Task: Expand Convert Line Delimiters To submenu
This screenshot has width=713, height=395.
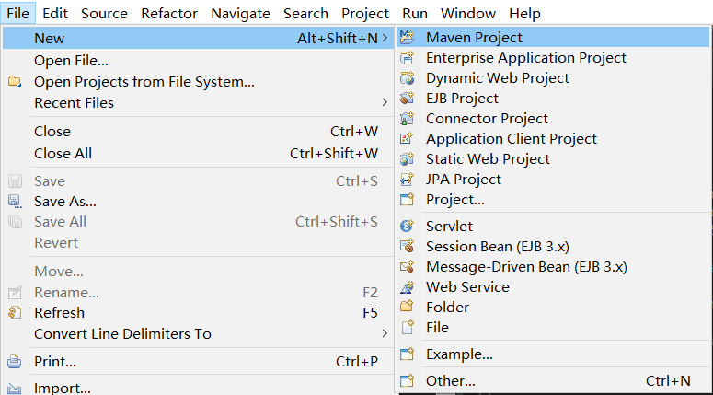Action: point(385,333)
